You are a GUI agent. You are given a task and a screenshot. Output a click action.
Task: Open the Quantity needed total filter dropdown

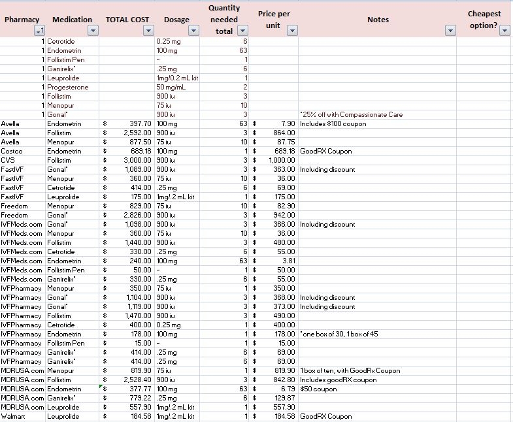(242, 31)
